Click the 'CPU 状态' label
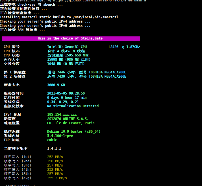202x186 pixels. 12,55
